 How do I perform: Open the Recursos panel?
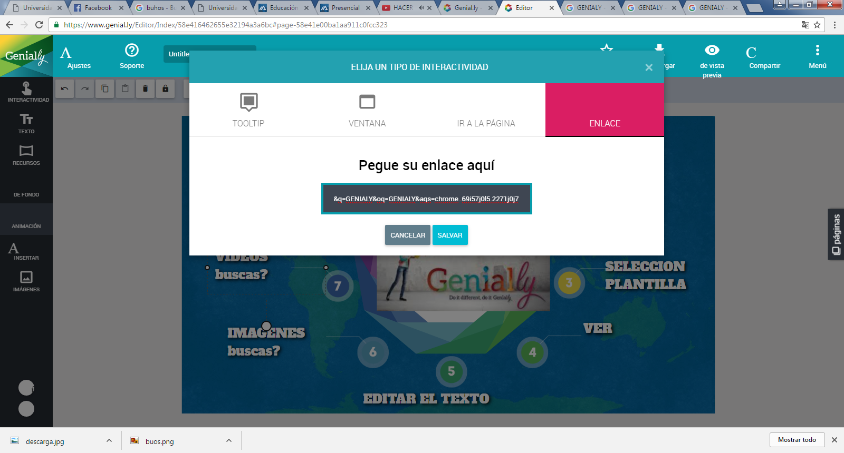click(26, 155)
